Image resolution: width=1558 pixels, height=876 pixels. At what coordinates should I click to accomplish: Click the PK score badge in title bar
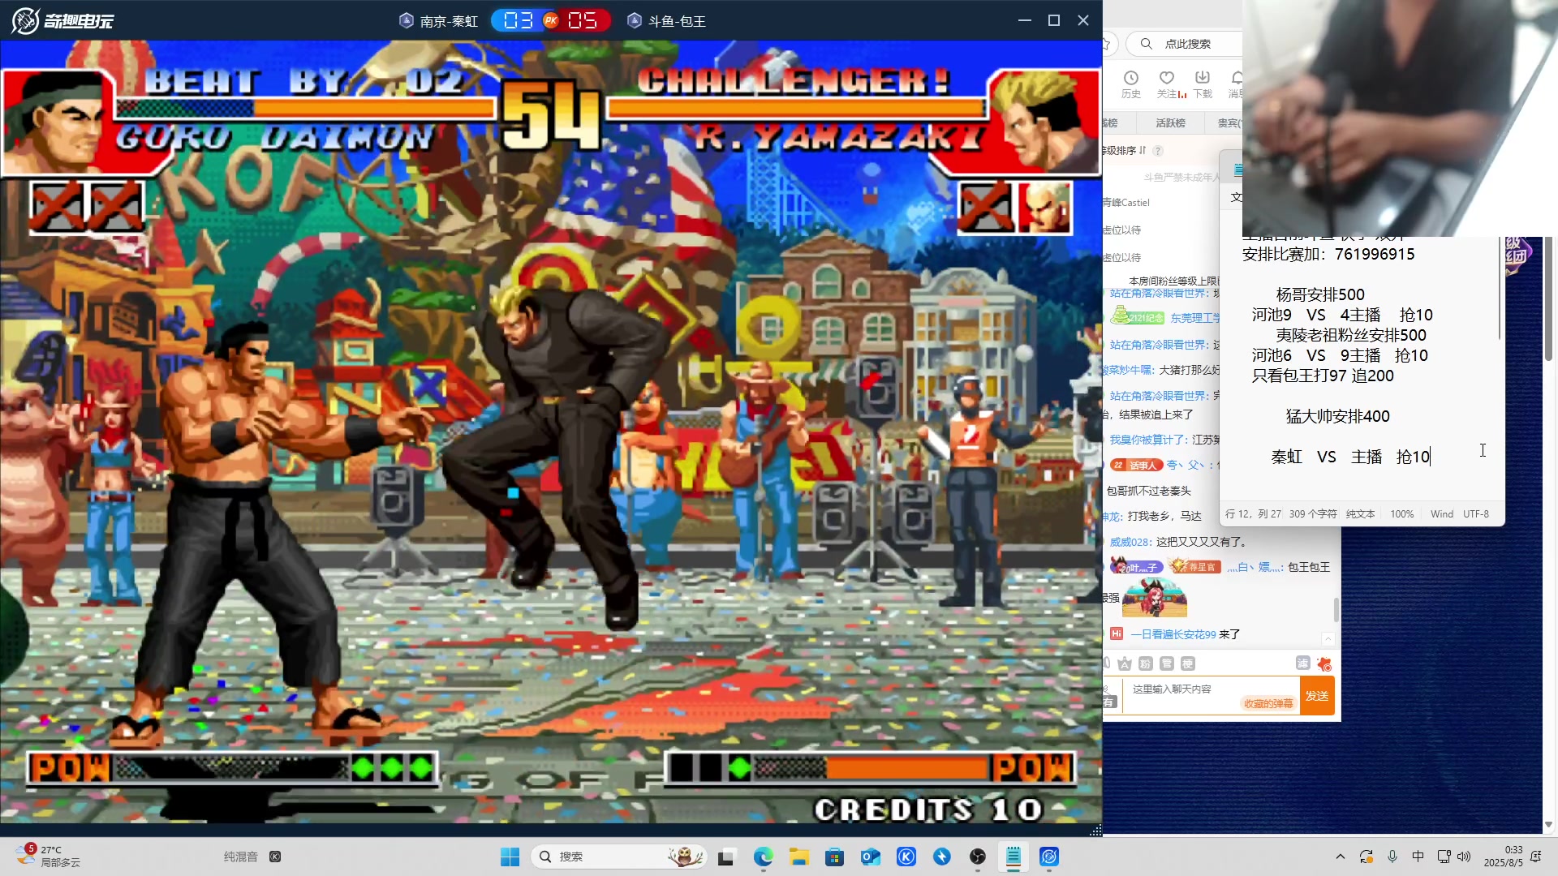[x=550, y=20]
